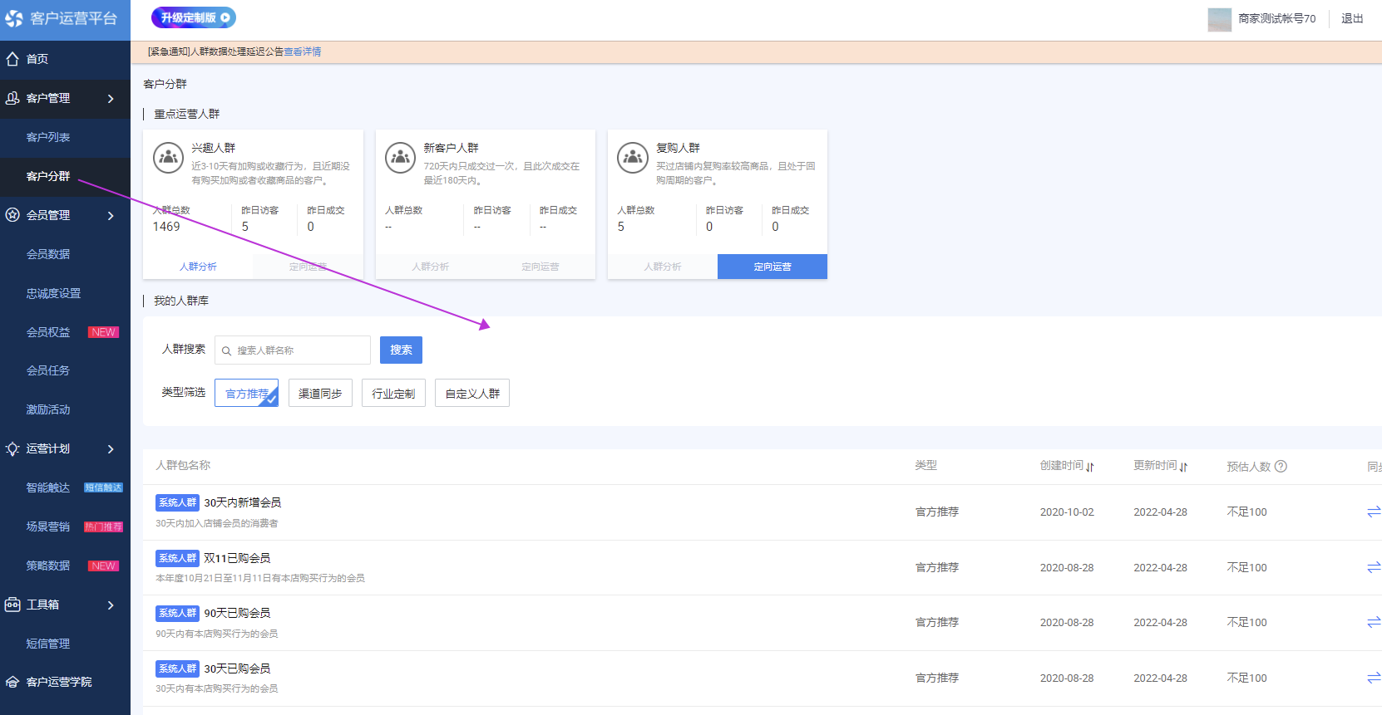Click the blue 搜索 button

[x=401, y=350]
